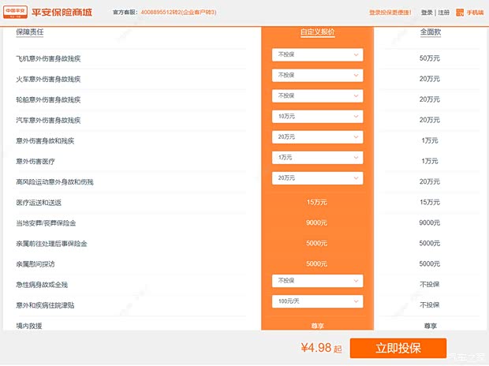Image resolution: width=489 pixels, height=366 pixels.
Task: Expand 高风险运动意外身故和伤残 20万元 dropdown
Action: (x=318, y=178)
